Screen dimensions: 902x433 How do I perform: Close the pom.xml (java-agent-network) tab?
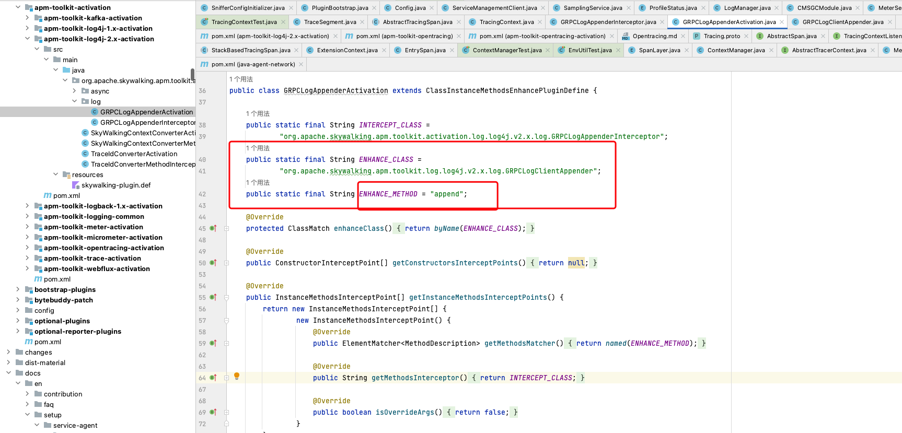(x=301, y=64)
